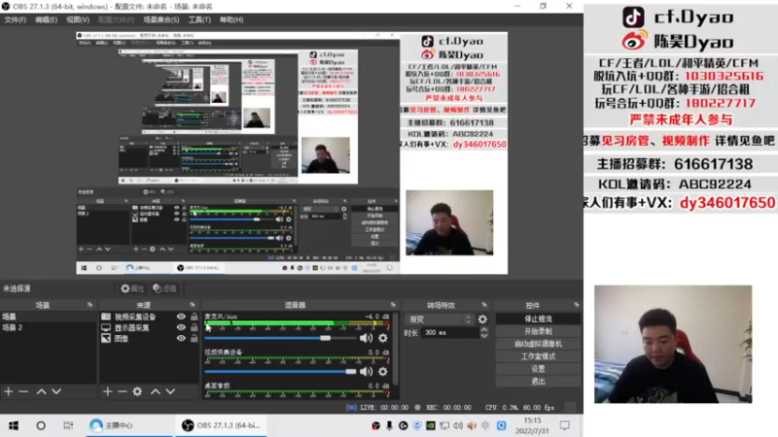Move scene up with the Scenes panel up arrow
This screenshot has height=437, width=778.
(41, 391)
